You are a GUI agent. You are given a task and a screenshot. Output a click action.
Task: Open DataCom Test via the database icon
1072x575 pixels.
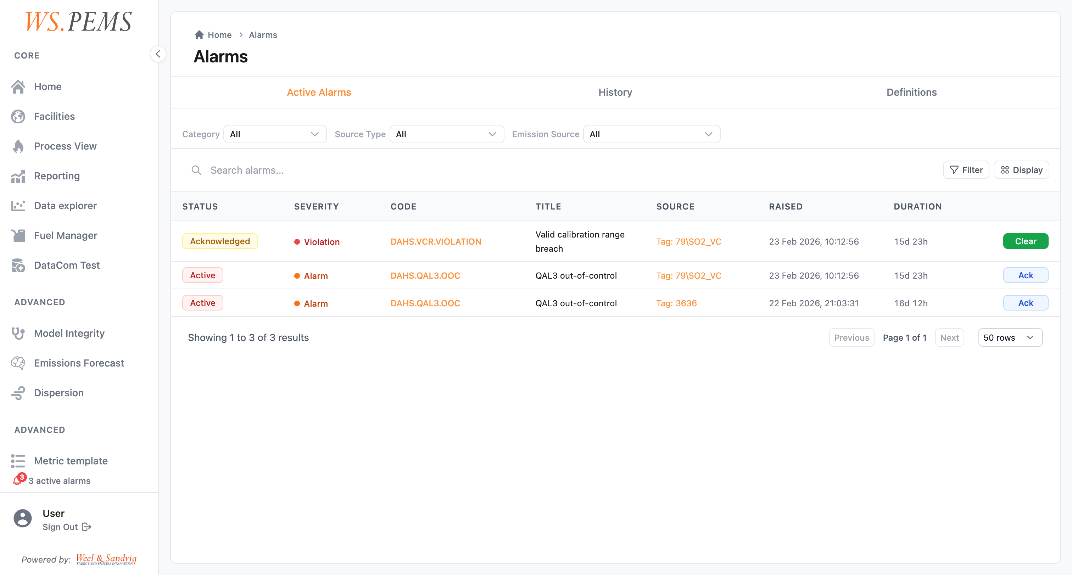[18, 265]
